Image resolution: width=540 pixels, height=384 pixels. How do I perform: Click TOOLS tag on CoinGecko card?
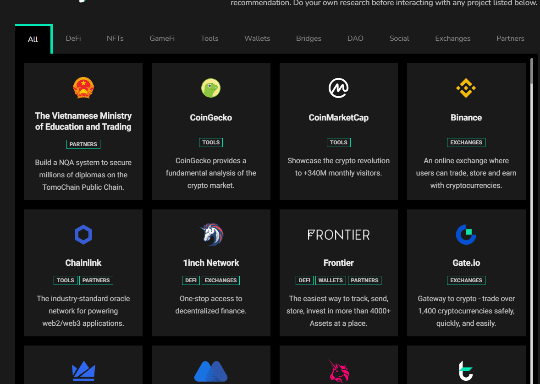pos(211,143)
